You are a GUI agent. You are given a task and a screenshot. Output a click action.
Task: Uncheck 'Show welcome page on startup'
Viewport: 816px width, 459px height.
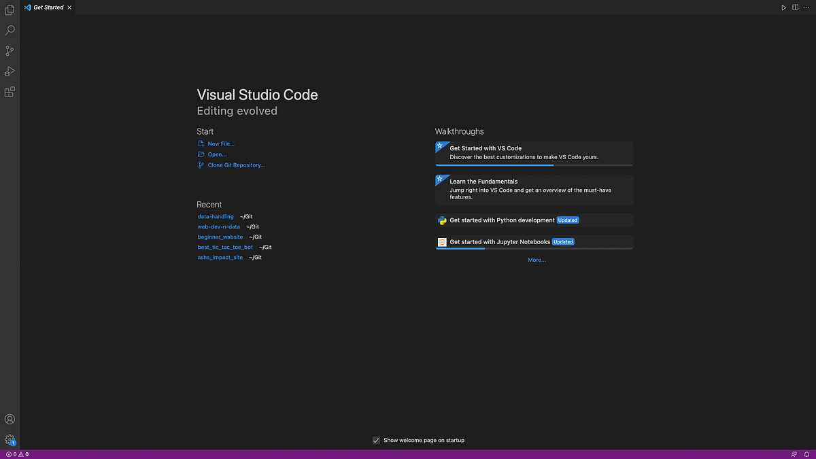[376, 440]
